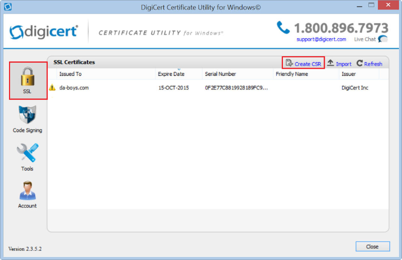
Task: Minimize the DigiCert Utility window
Action: pos(359,6)
